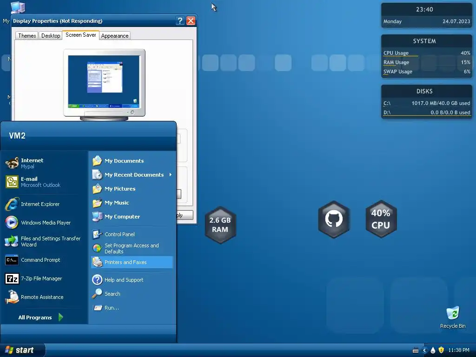Click RAM Usage row in SYSTEM widget
This screenshot has height=357, width=476.
427,62
